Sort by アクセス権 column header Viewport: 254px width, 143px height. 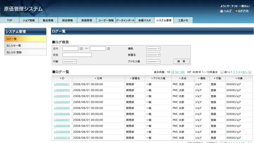(158, 78)
